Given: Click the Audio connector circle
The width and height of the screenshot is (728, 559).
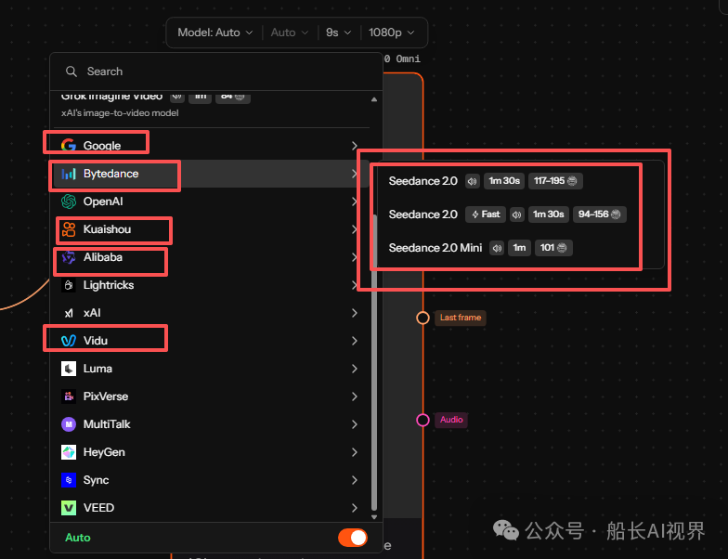Looking at the screenshot, I should (x=422, y=420).
